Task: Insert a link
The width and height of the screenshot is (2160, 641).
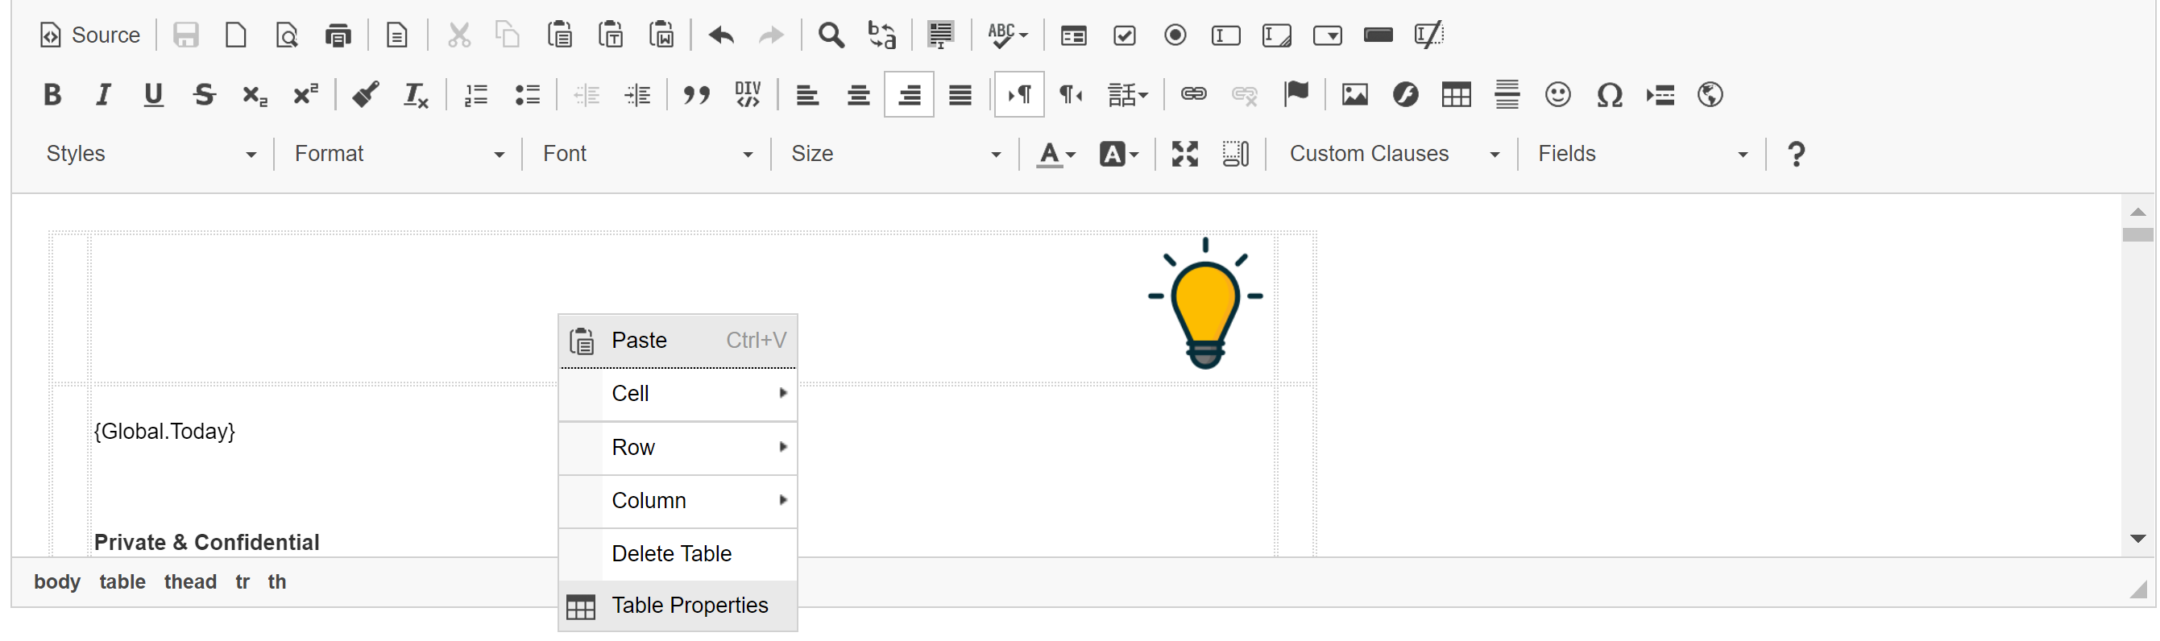Action: (1193, 95)
